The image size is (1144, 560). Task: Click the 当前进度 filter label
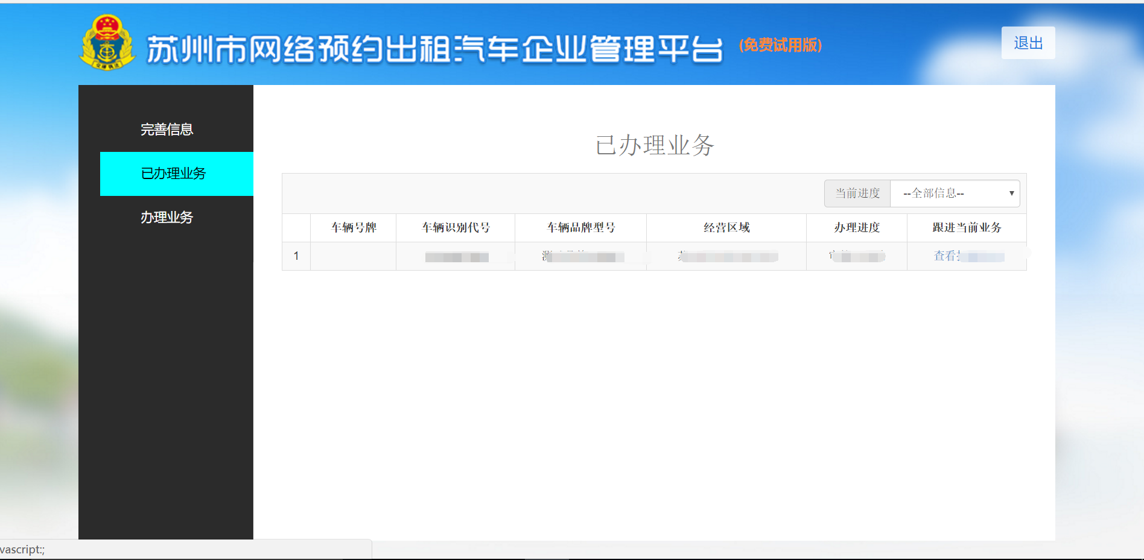tap(857, 193)
